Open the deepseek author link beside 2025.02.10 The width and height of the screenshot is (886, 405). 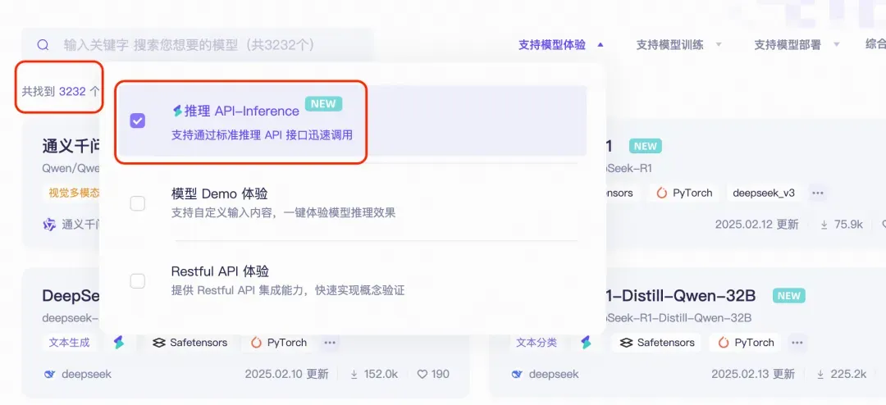pyautogui.click(x=86, y=374)
